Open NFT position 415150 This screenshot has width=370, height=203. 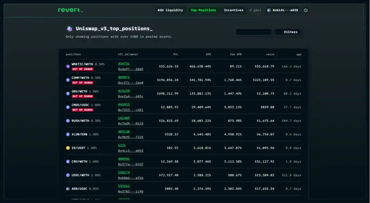tap(124, 91)
